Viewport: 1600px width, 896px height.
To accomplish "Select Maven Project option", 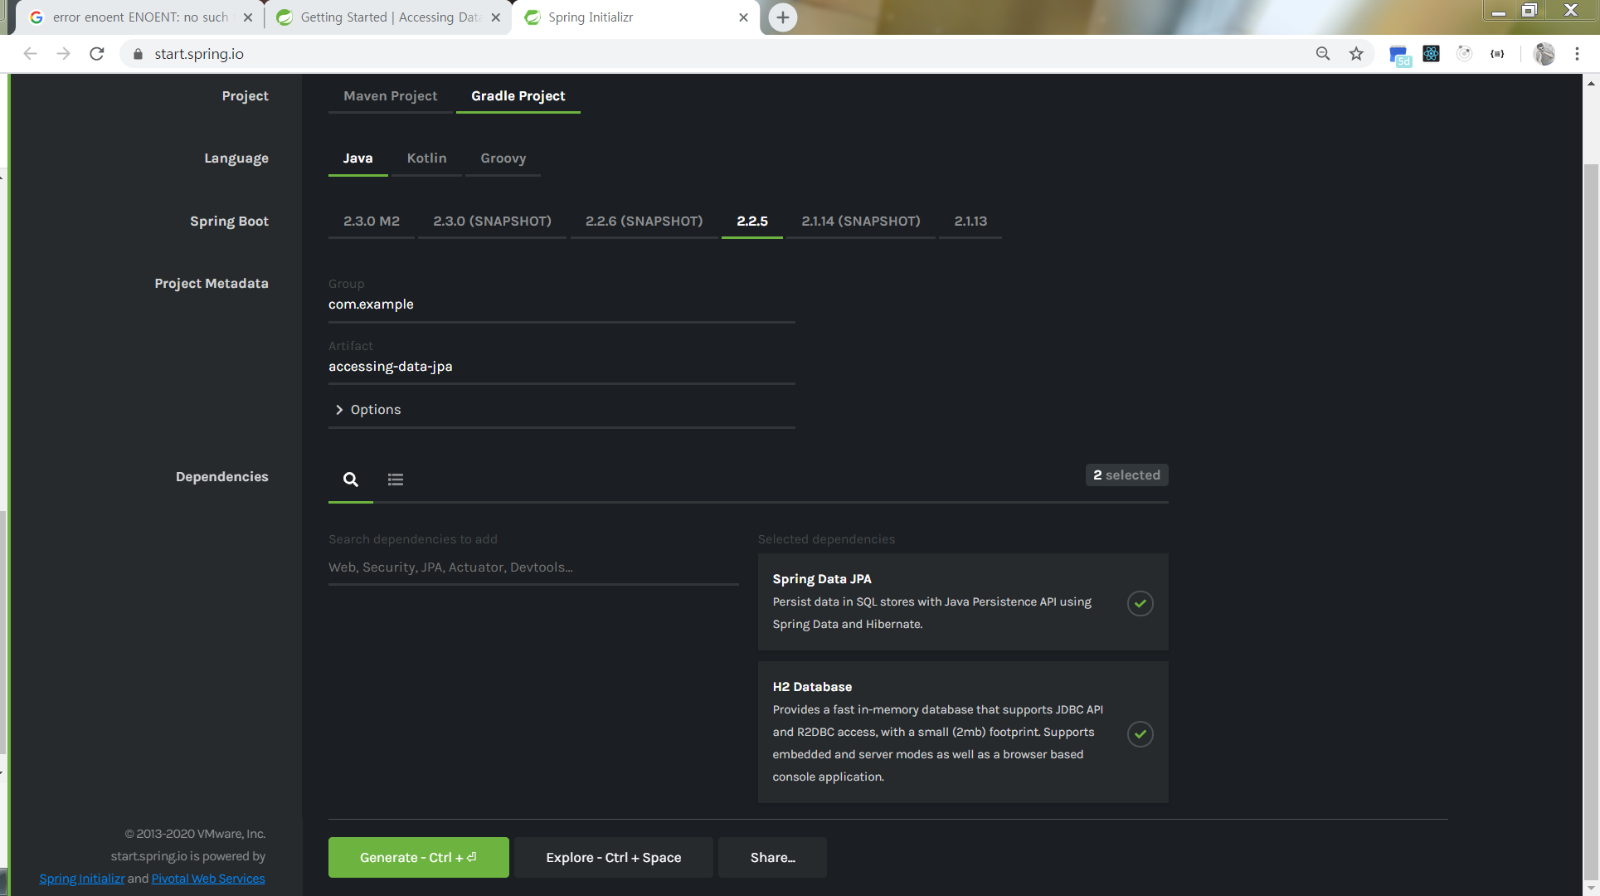I will 390,96.
